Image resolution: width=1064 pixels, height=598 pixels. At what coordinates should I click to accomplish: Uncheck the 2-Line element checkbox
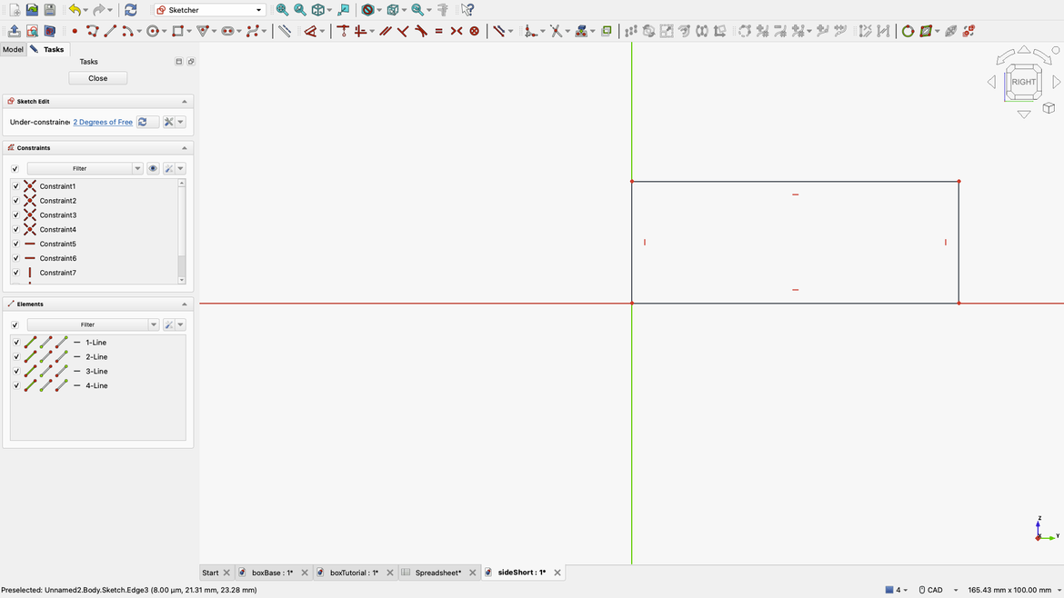(15, 356)
